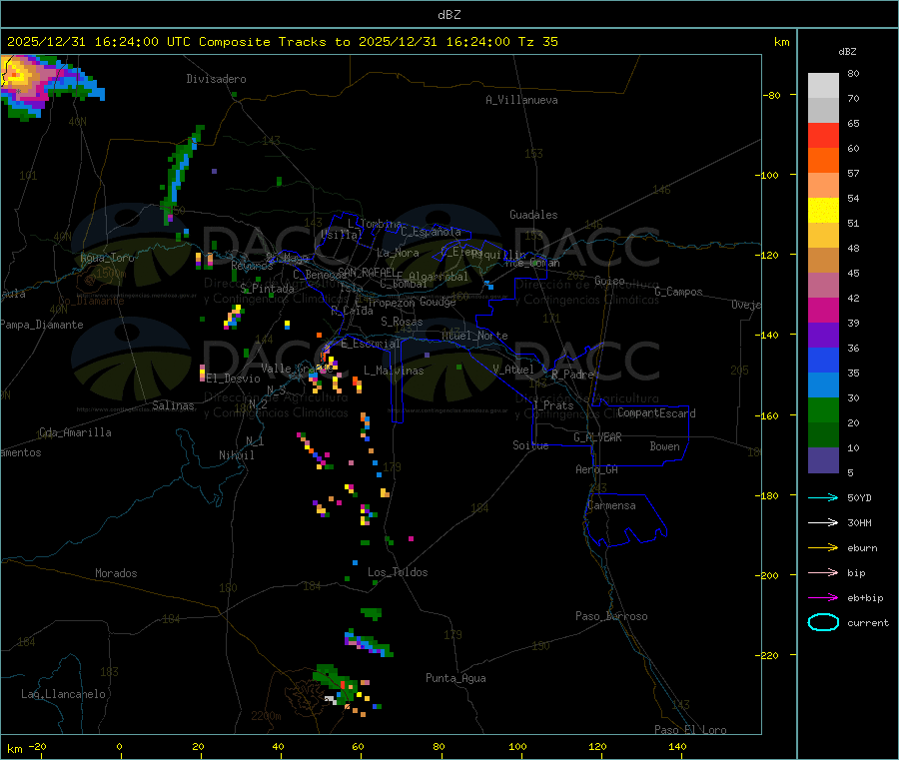Select the red 60-65 dBZ color swatch
This screenshot has height=760, width=899.
tap(823, 135)
